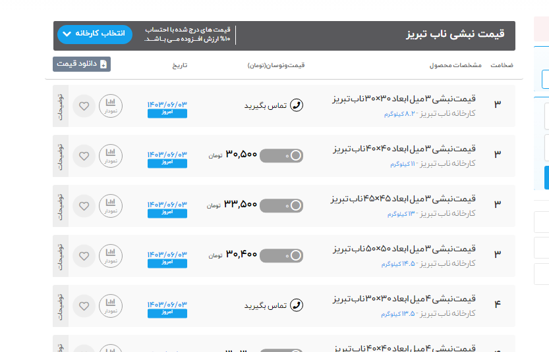This screenshot has height=352, width=549.
Task: Expand توضیحات for 4mm 30×30 row
Action: (x=61, y=306)
